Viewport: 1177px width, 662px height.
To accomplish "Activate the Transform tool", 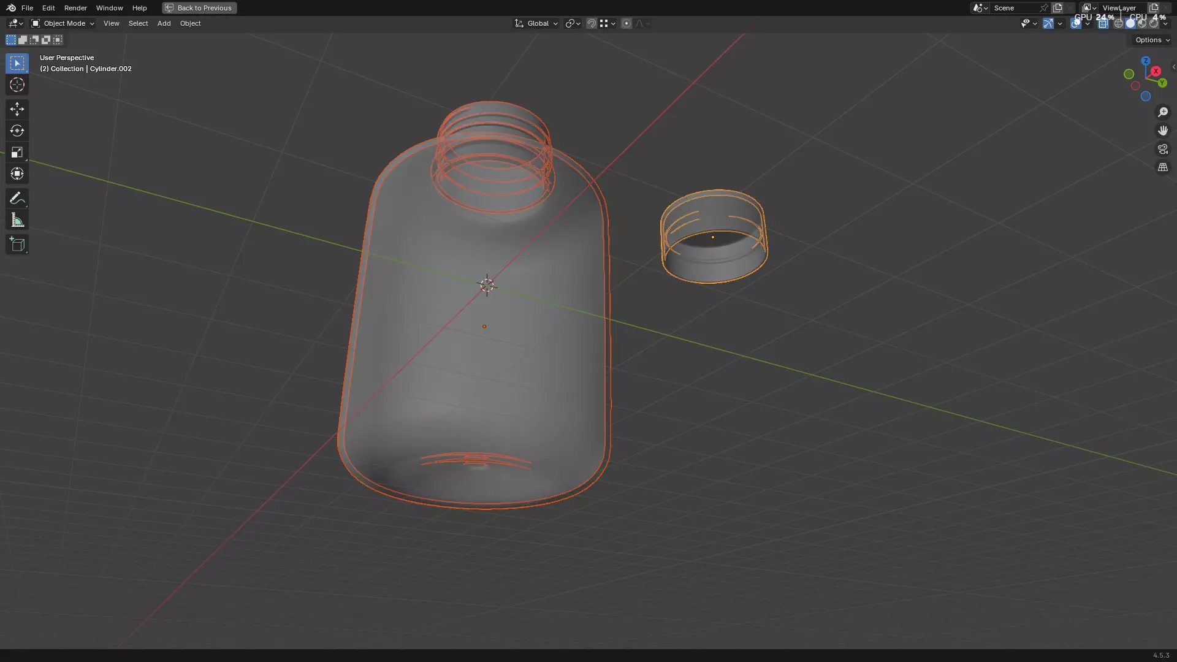I will [17, 173].
